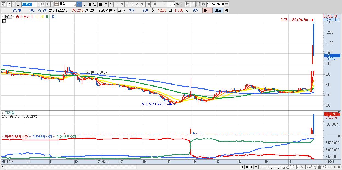
Task: Open chart settings gear icon
Action: point(203,4)
